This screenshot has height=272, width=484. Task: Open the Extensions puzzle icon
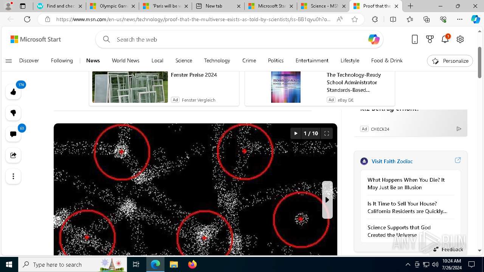point(375,19)
